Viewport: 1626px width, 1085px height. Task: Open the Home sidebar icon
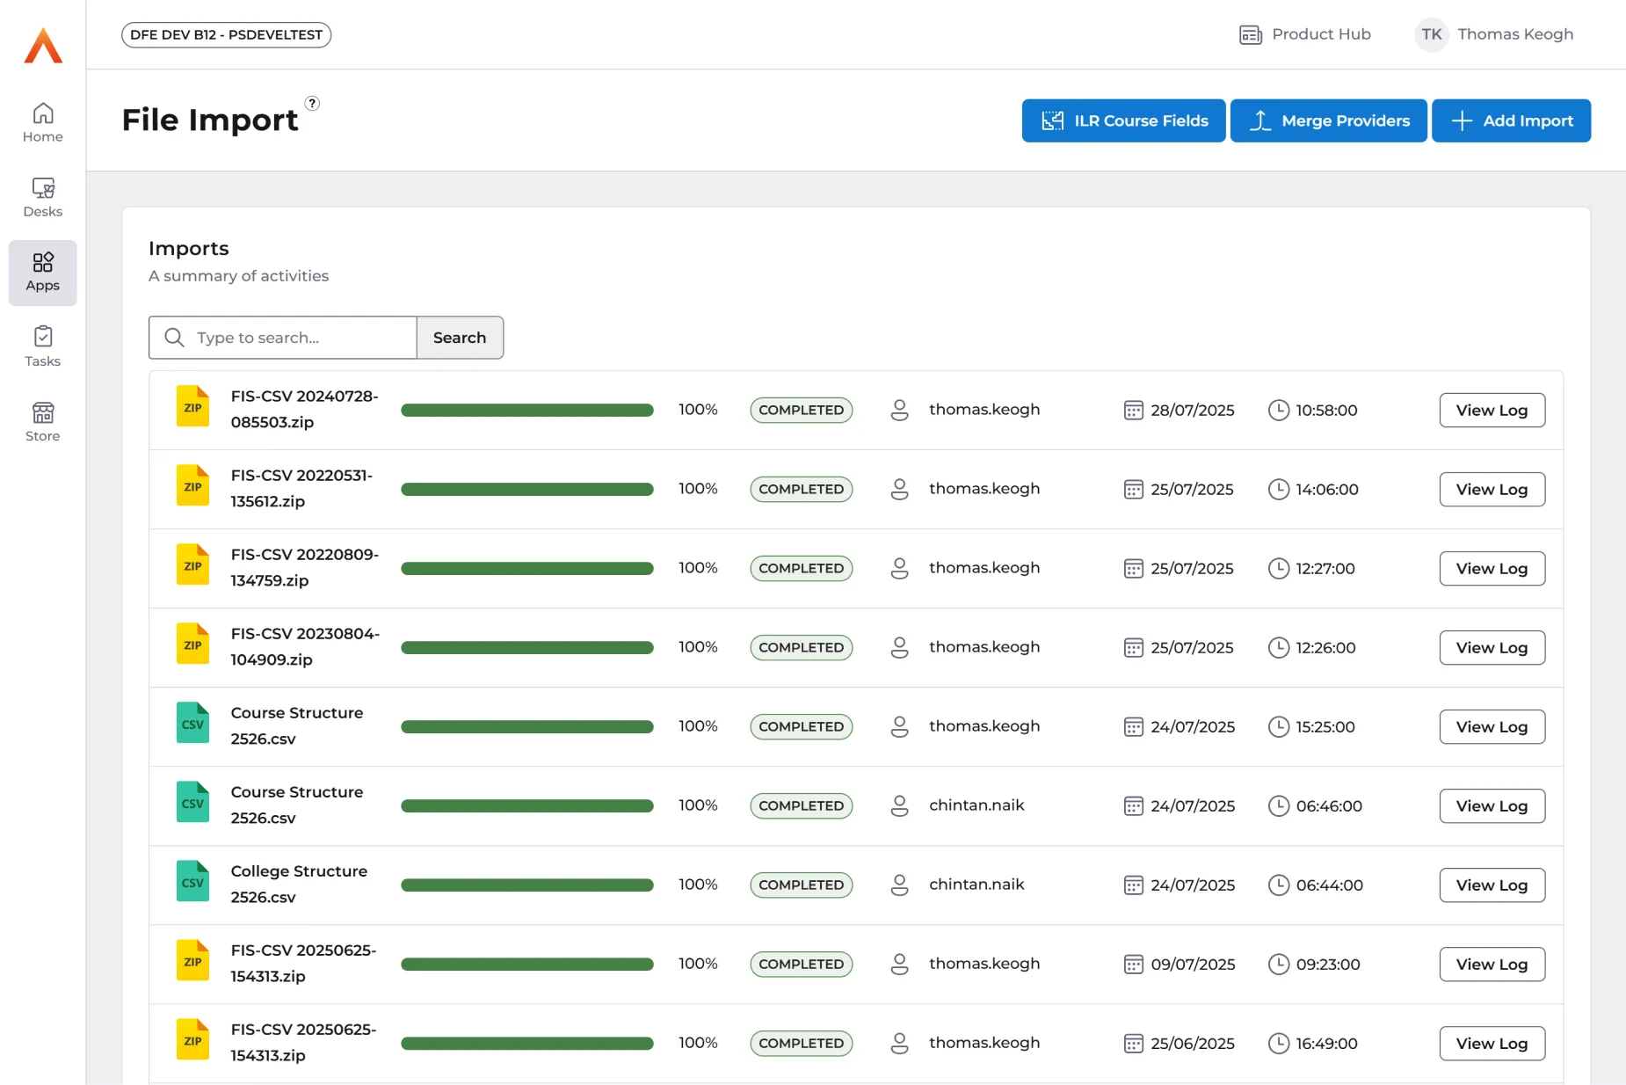click(x=42, y=122)
